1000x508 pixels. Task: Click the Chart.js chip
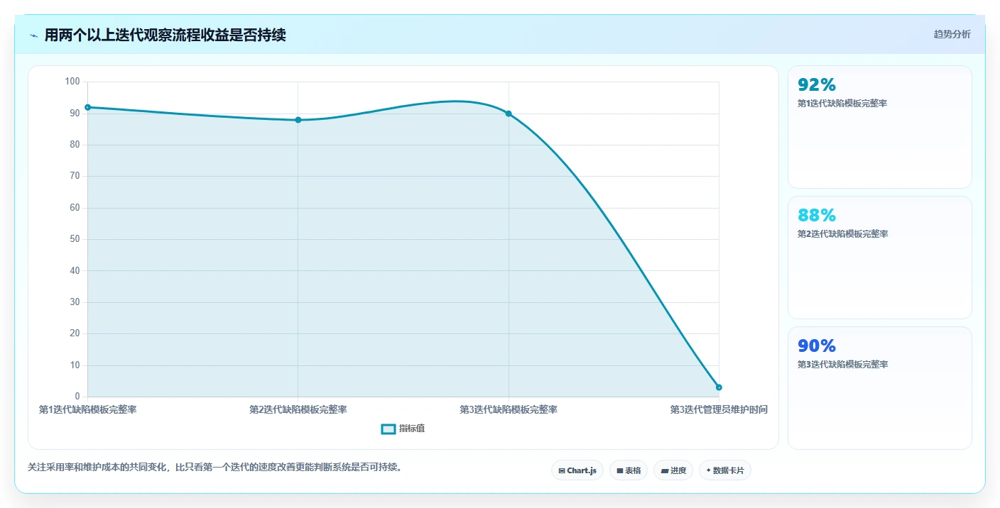pyautogui.click(x=577, y=470)
